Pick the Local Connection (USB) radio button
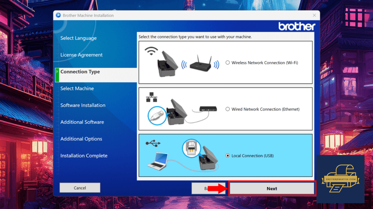Viewport: 373px width, 209px height. point(228,156)
